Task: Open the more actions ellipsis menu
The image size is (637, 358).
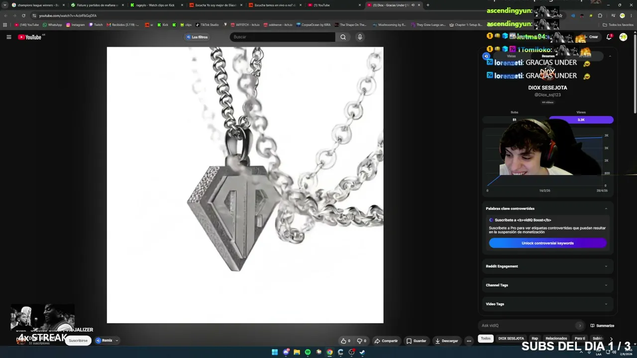Action: tap(469, 341)
